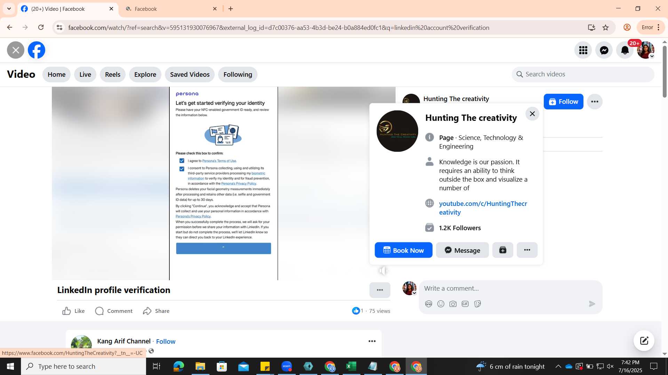The image size is (668, 375).
Task: Open the notifications bell
Action: 625,50
